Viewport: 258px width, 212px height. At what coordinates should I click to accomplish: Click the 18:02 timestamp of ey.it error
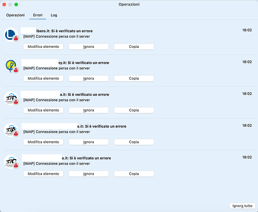247,62
